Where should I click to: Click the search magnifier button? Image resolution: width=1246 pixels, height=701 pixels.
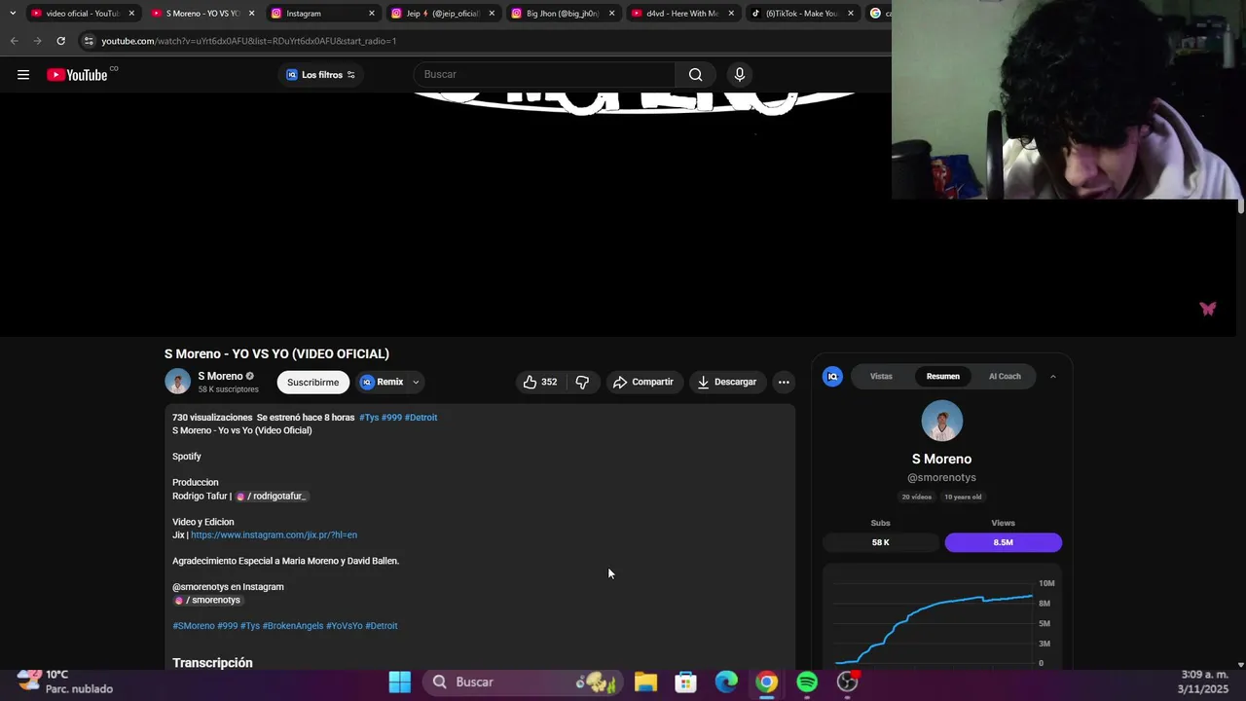coord(695,75)
